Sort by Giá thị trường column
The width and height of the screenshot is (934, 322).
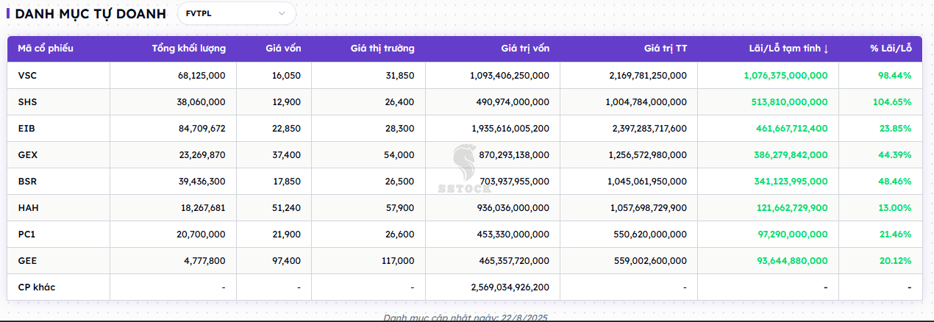point(382,49)
